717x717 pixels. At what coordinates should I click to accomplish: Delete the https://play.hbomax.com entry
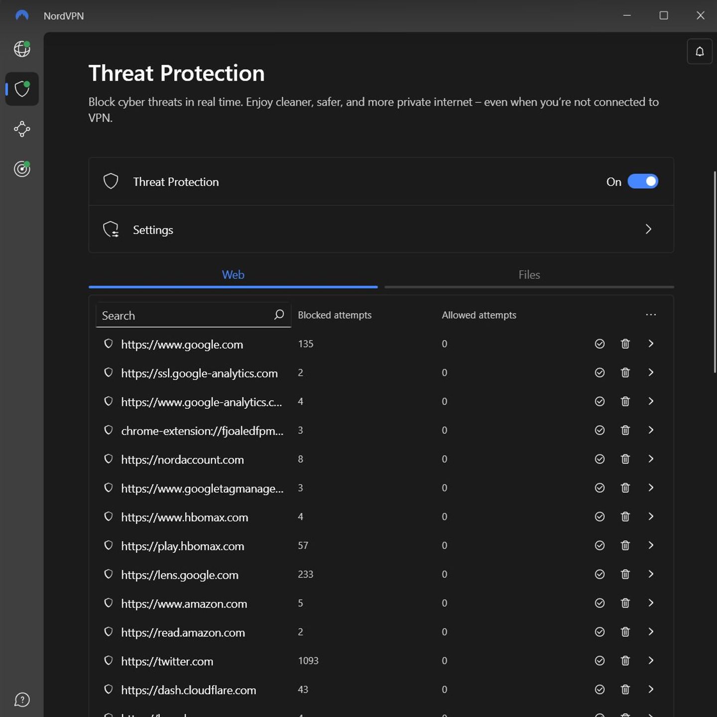coord(625,545)
